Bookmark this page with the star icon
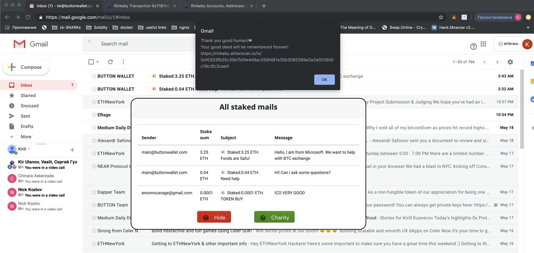534x253 pixels. [x=441, y=17]
